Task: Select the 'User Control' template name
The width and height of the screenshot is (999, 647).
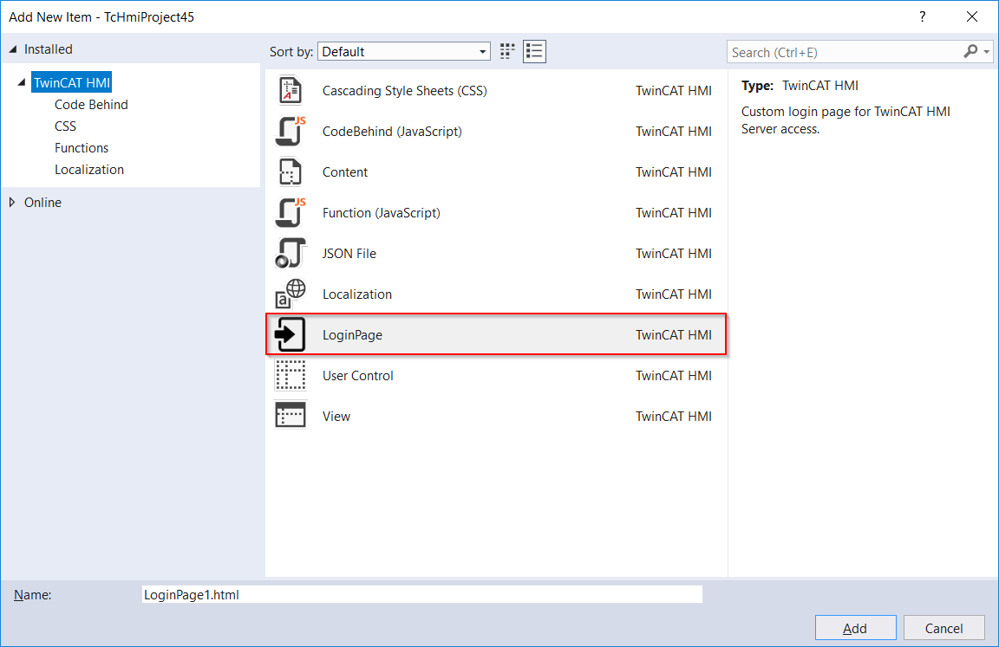Action: tap(357, 375)
